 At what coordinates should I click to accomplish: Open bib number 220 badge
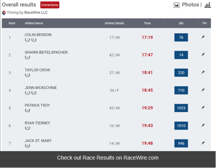[x=181, y=72]
